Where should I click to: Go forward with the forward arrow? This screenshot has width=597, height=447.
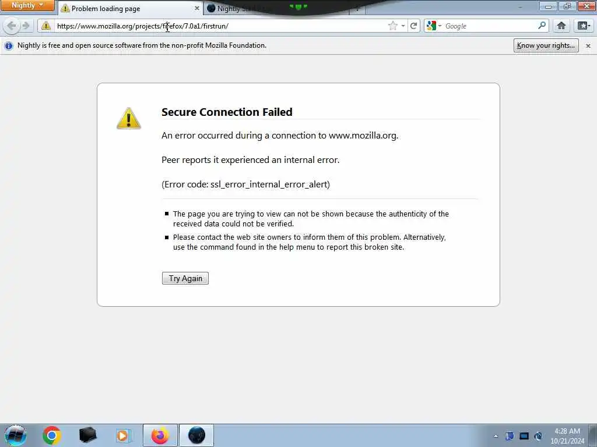coord(26,26)
